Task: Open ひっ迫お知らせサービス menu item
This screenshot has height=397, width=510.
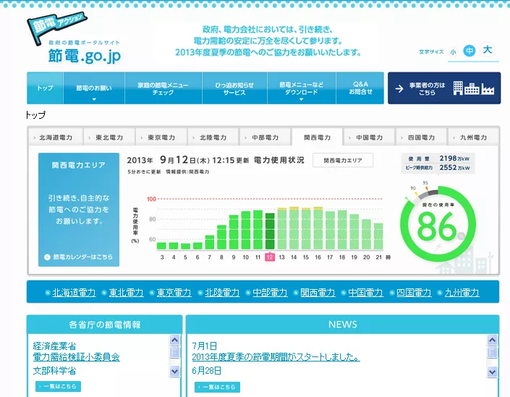Action: 234,88
